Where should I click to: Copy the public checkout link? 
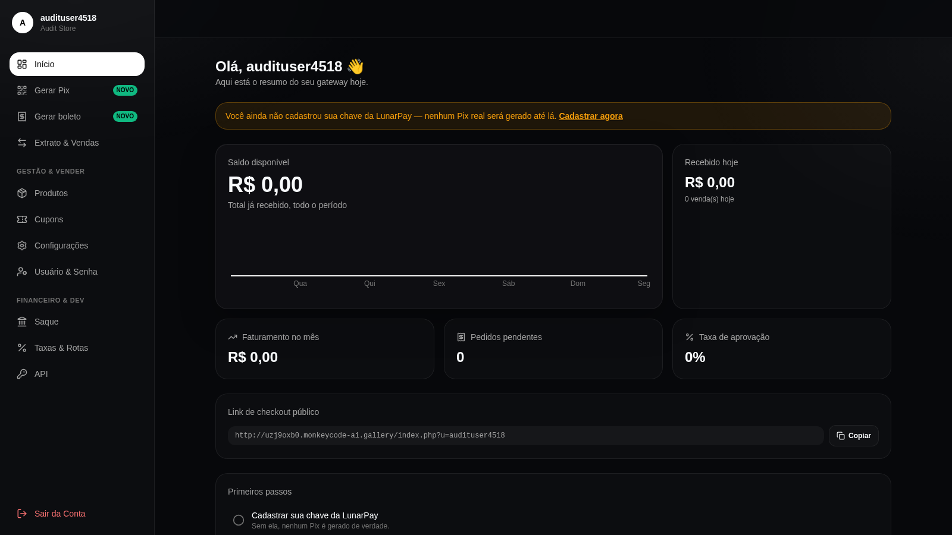[854, 436]
